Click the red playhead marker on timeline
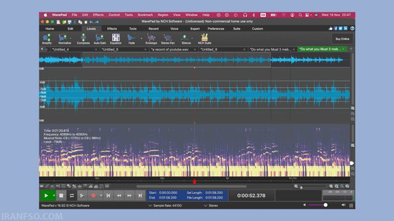Screen dimensions: 394x221 (x=195, y=182)
